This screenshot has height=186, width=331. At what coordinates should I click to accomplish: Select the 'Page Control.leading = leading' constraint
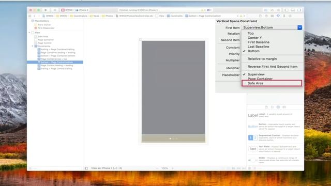click(55, 66)
